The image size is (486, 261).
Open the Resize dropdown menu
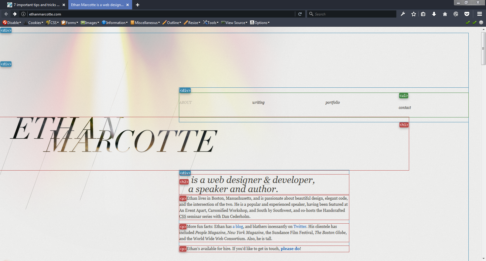(x=192, y=22)
